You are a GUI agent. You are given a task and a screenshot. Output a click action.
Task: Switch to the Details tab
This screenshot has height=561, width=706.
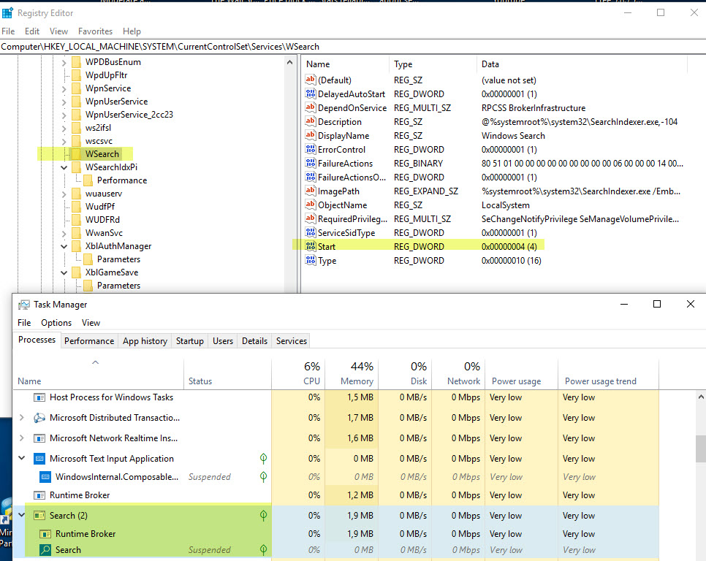(254, 341)
